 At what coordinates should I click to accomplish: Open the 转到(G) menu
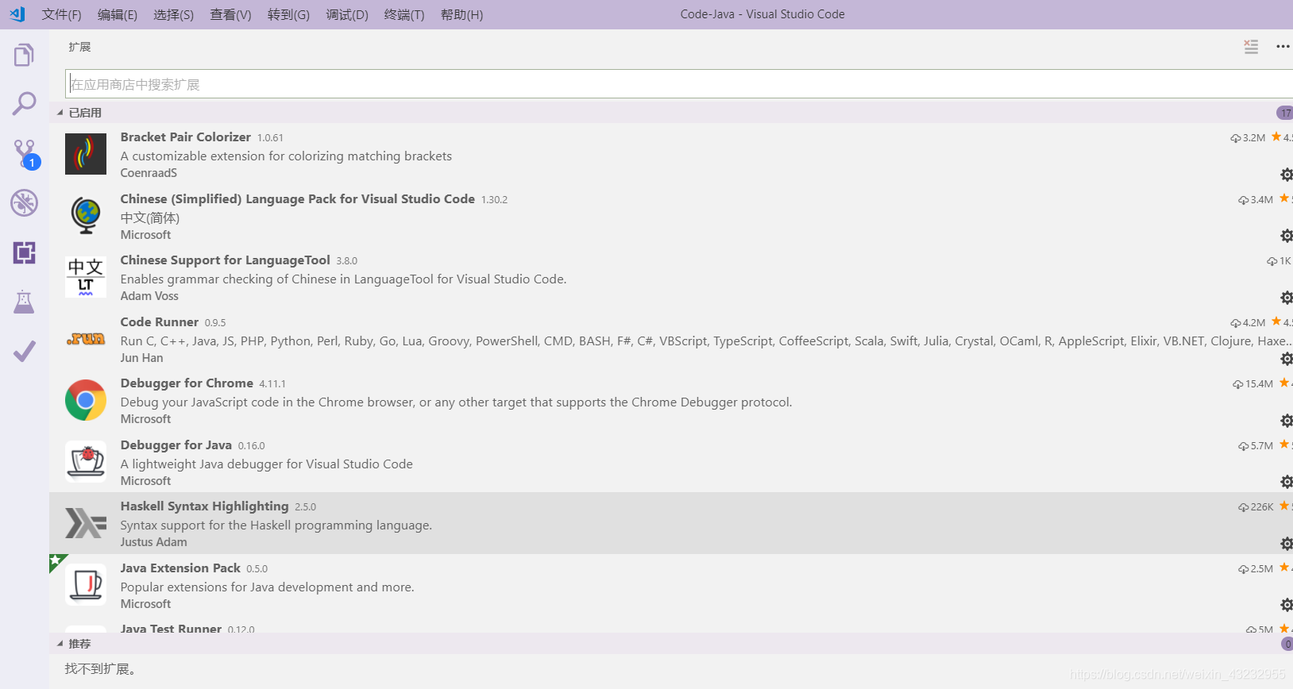coord(288,14)
